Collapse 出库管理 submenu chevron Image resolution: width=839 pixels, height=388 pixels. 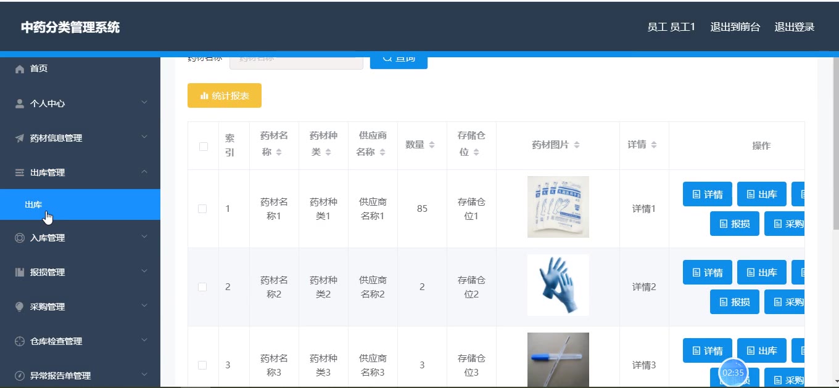[144, 172]
